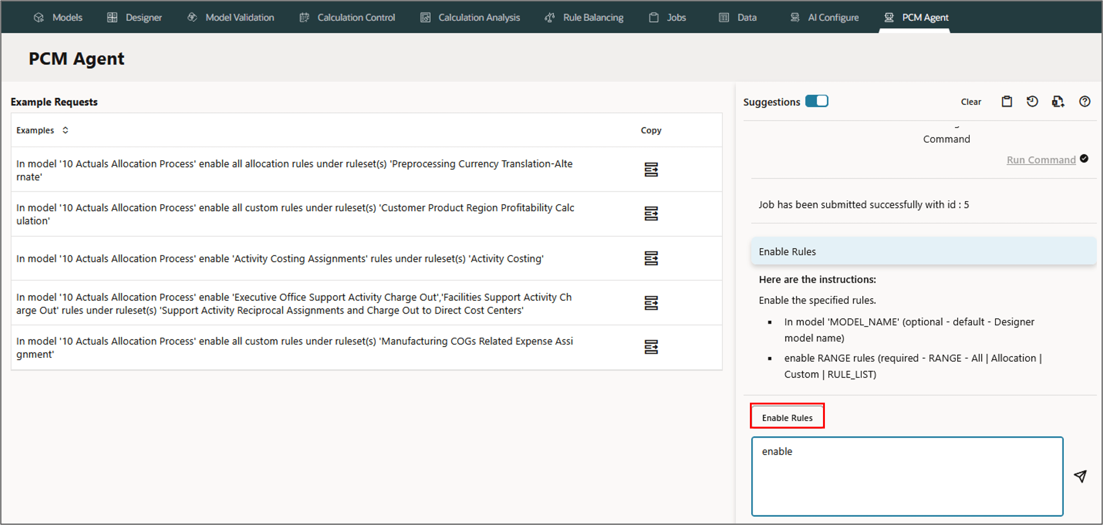This screenshot has width=1103, height=525.
Task: Click the clipboard icon beside Clear
Action: [x=1007, y=102]
